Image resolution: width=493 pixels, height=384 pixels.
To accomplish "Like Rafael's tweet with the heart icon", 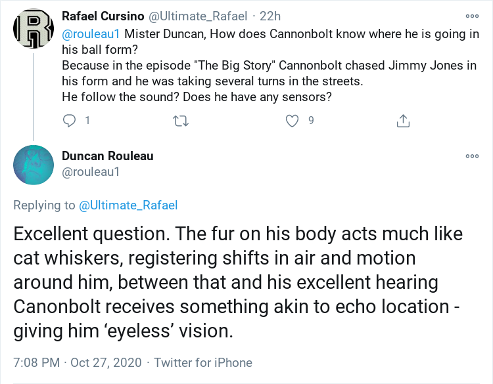I will (293, 121).
